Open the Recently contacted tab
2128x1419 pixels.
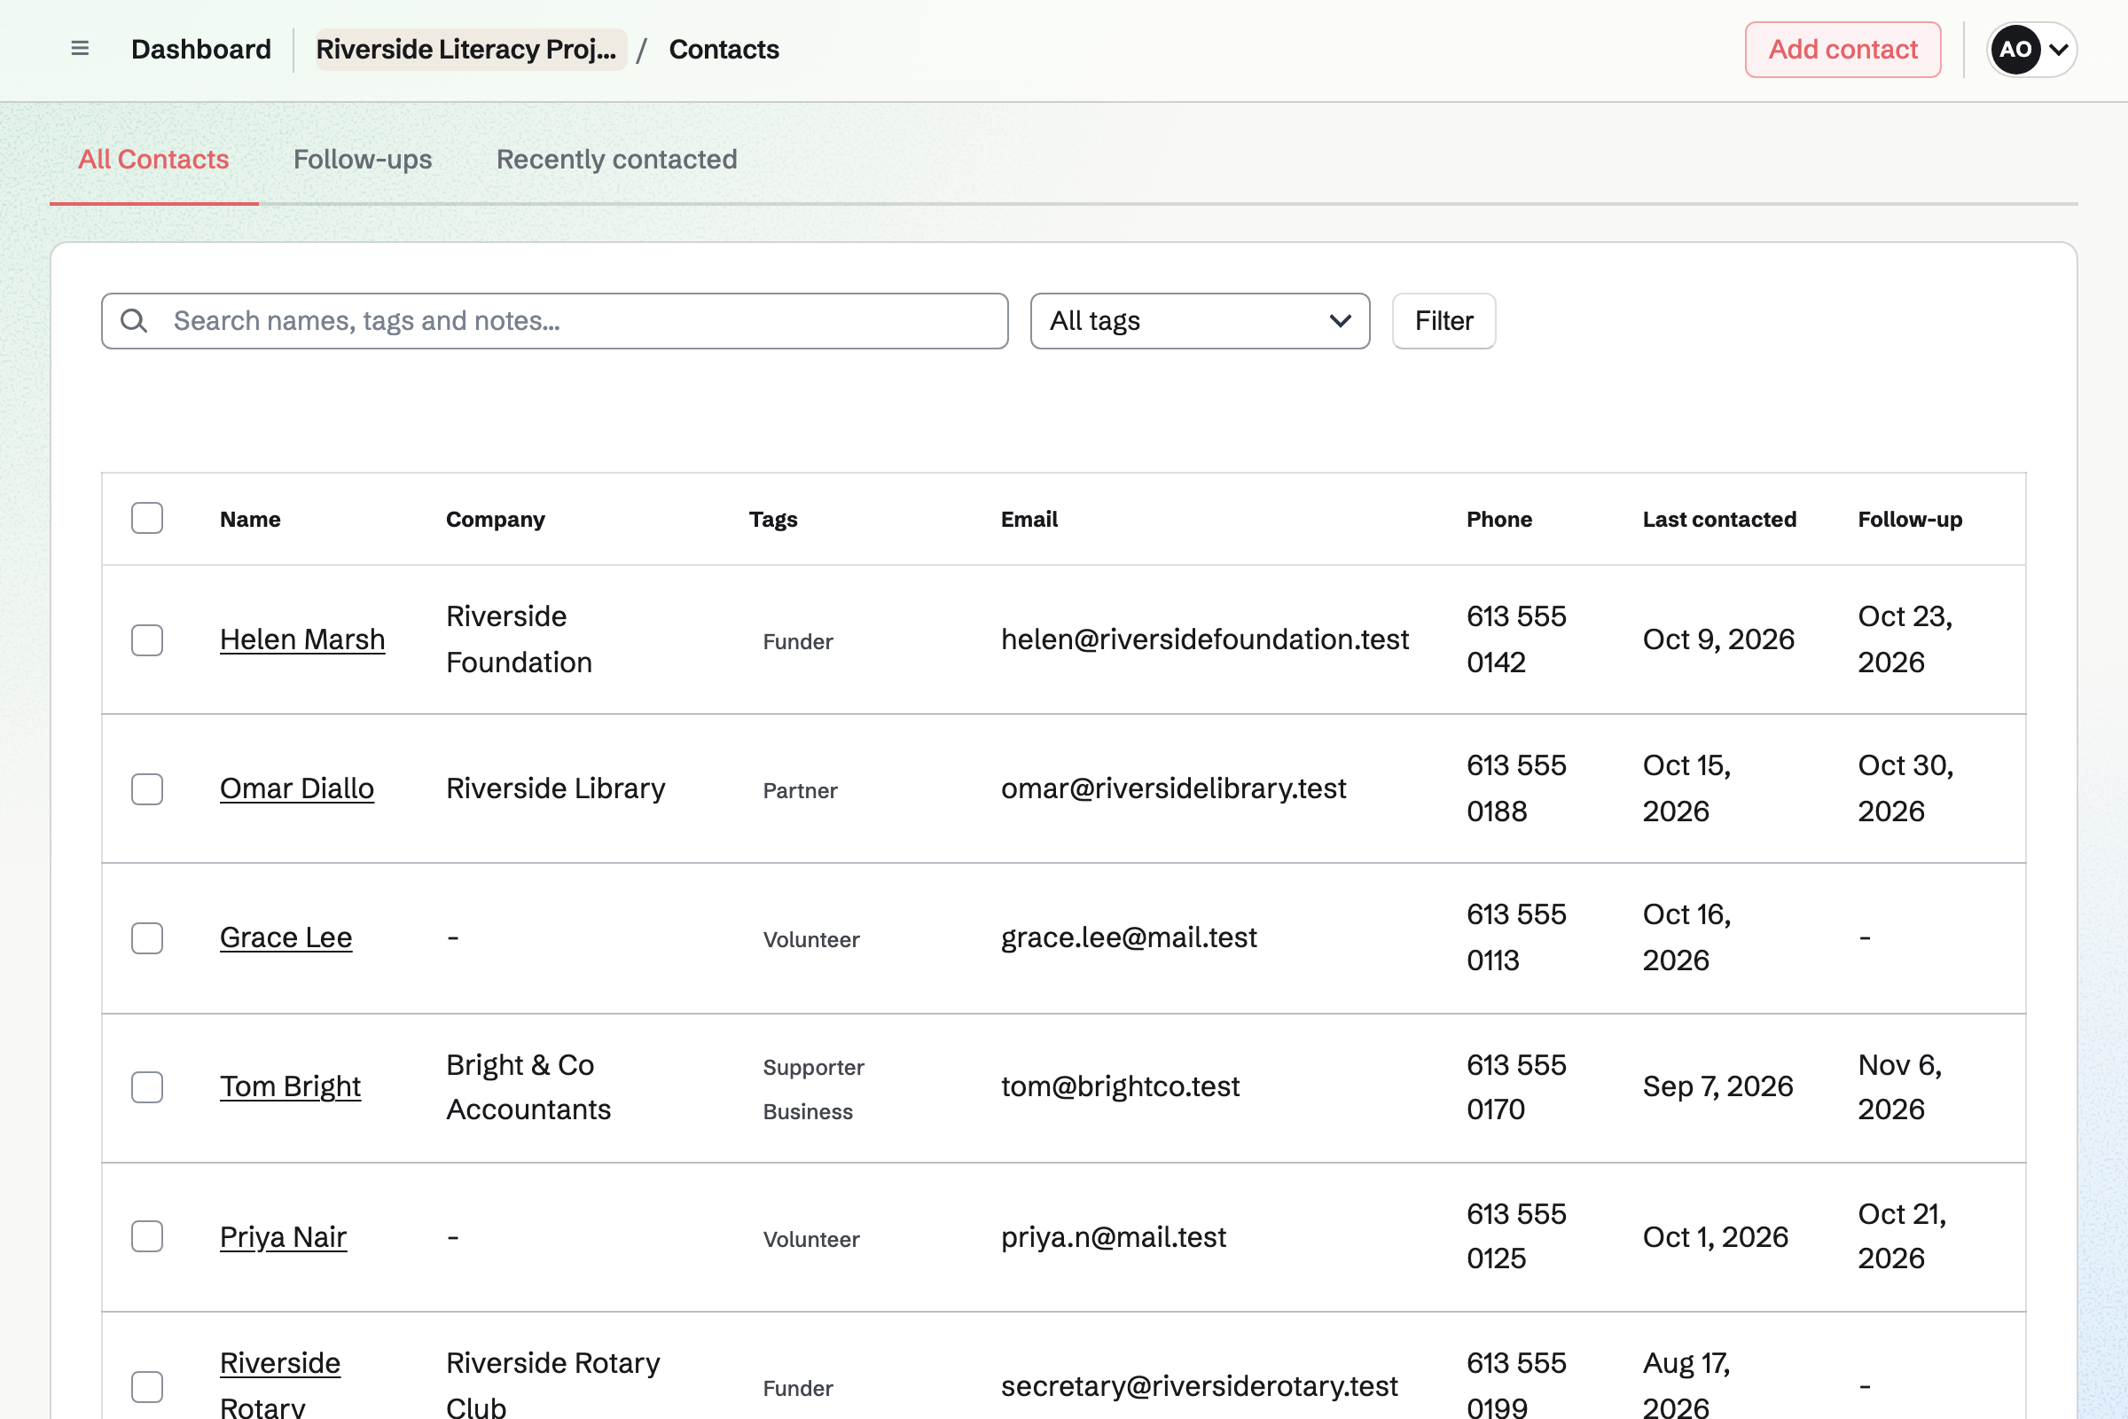(x=616, y=160)
